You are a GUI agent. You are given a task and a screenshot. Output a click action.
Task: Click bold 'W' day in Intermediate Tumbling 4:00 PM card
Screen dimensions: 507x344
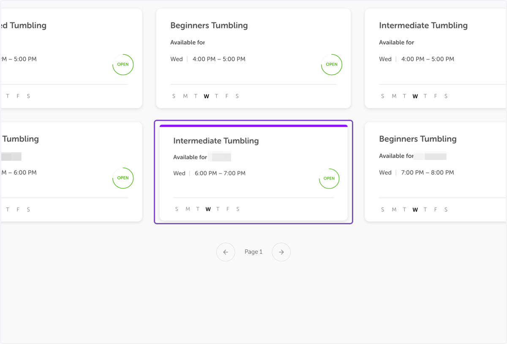coord(415,96)
